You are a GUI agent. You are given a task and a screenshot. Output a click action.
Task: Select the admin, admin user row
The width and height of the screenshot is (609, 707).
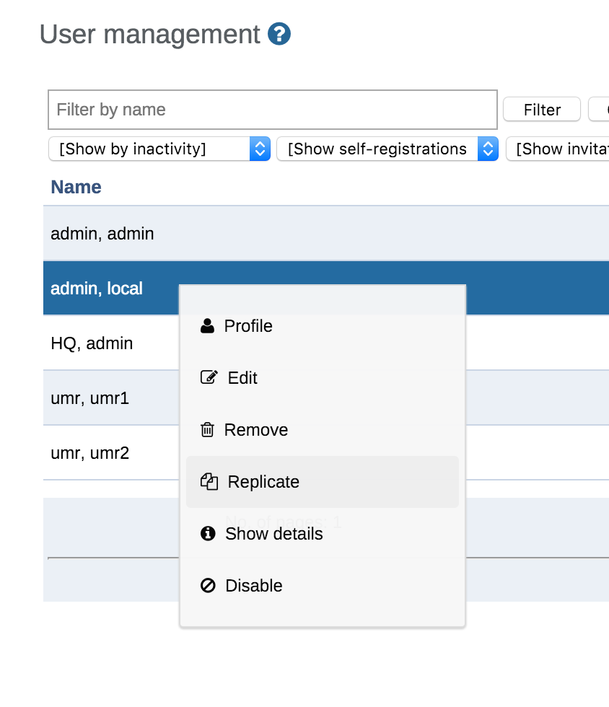pos(102,234)
